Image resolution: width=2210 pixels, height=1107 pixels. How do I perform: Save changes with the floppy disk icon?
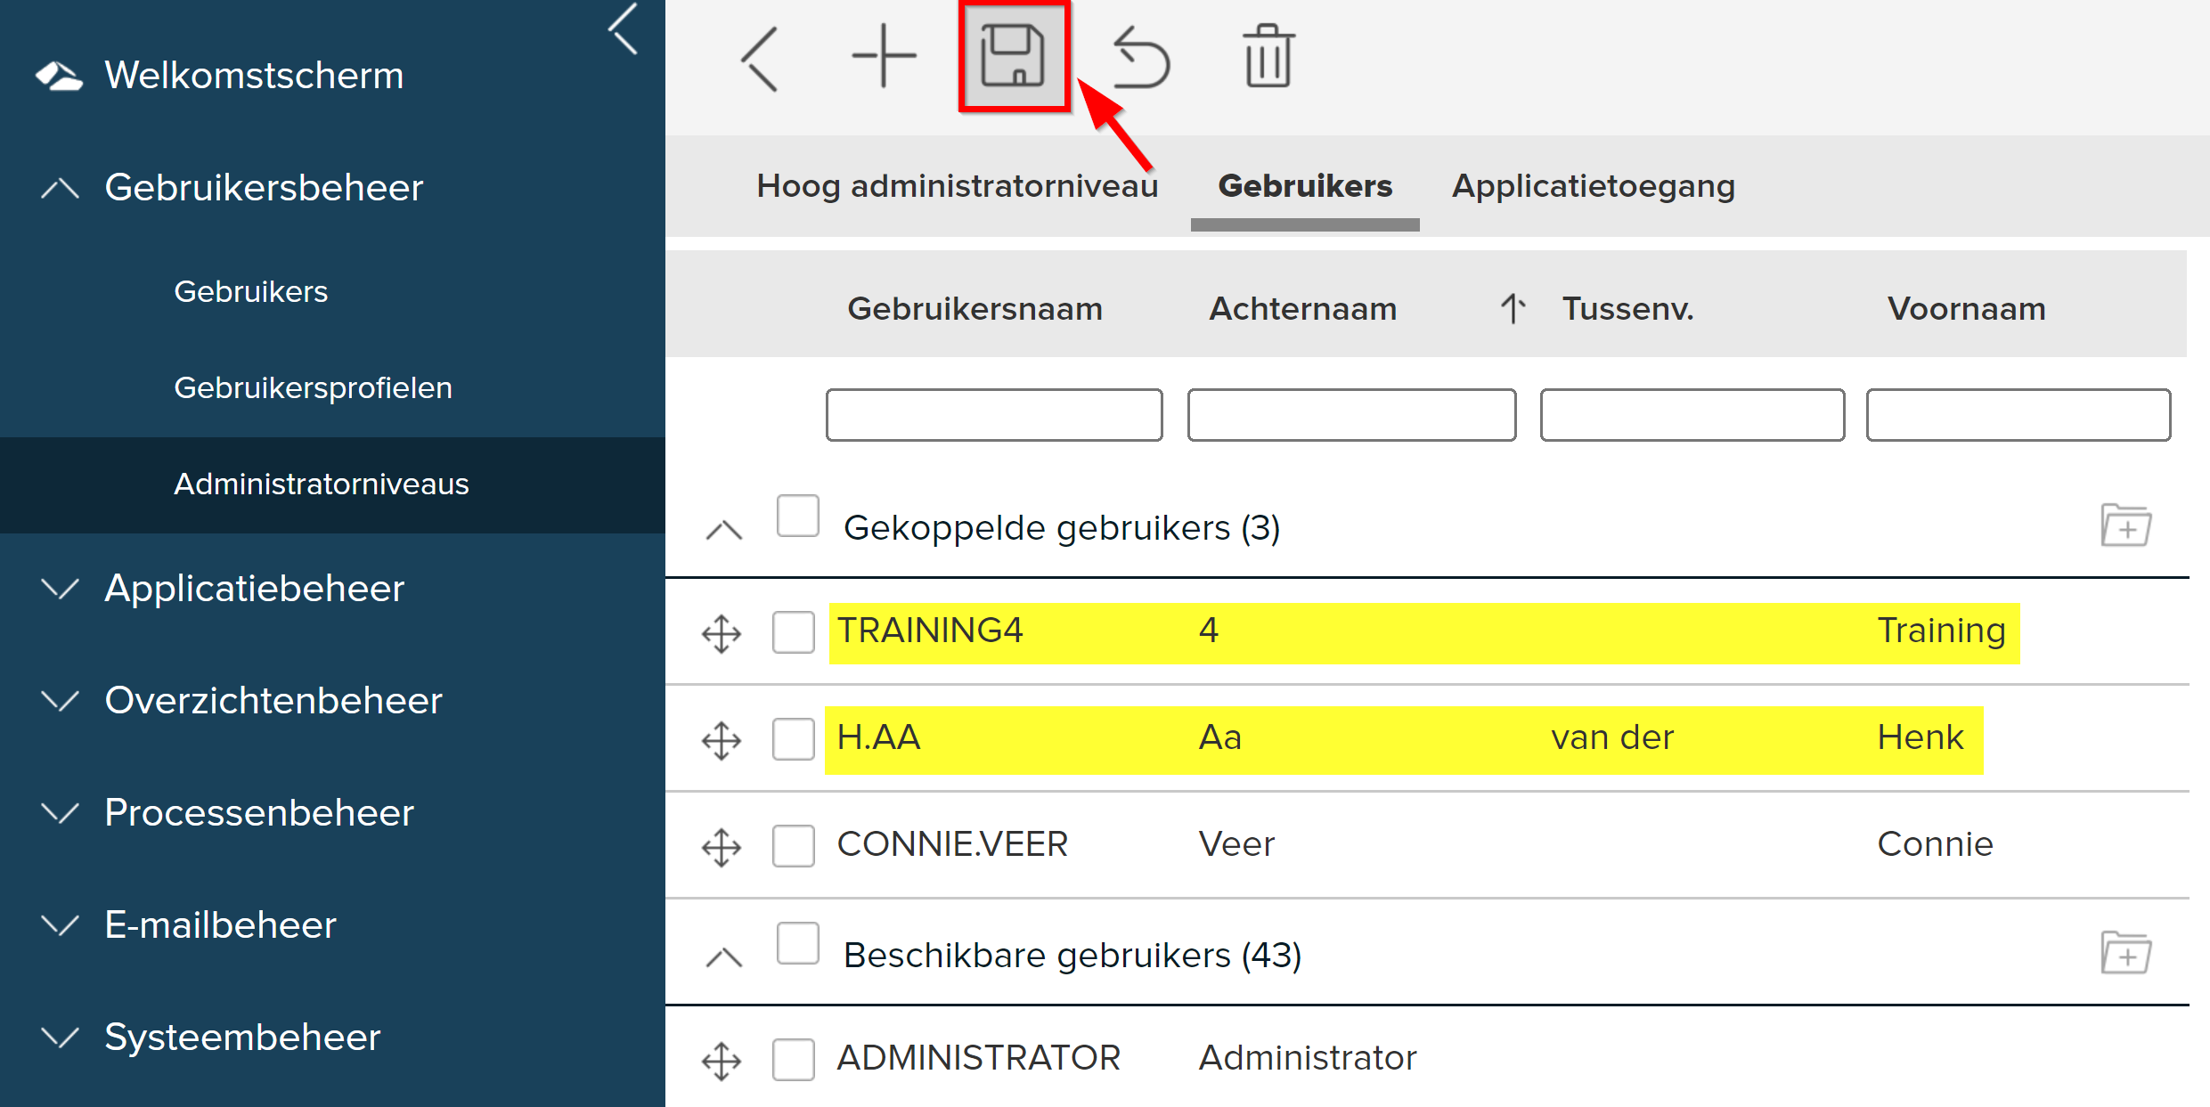pos(1013,56)
